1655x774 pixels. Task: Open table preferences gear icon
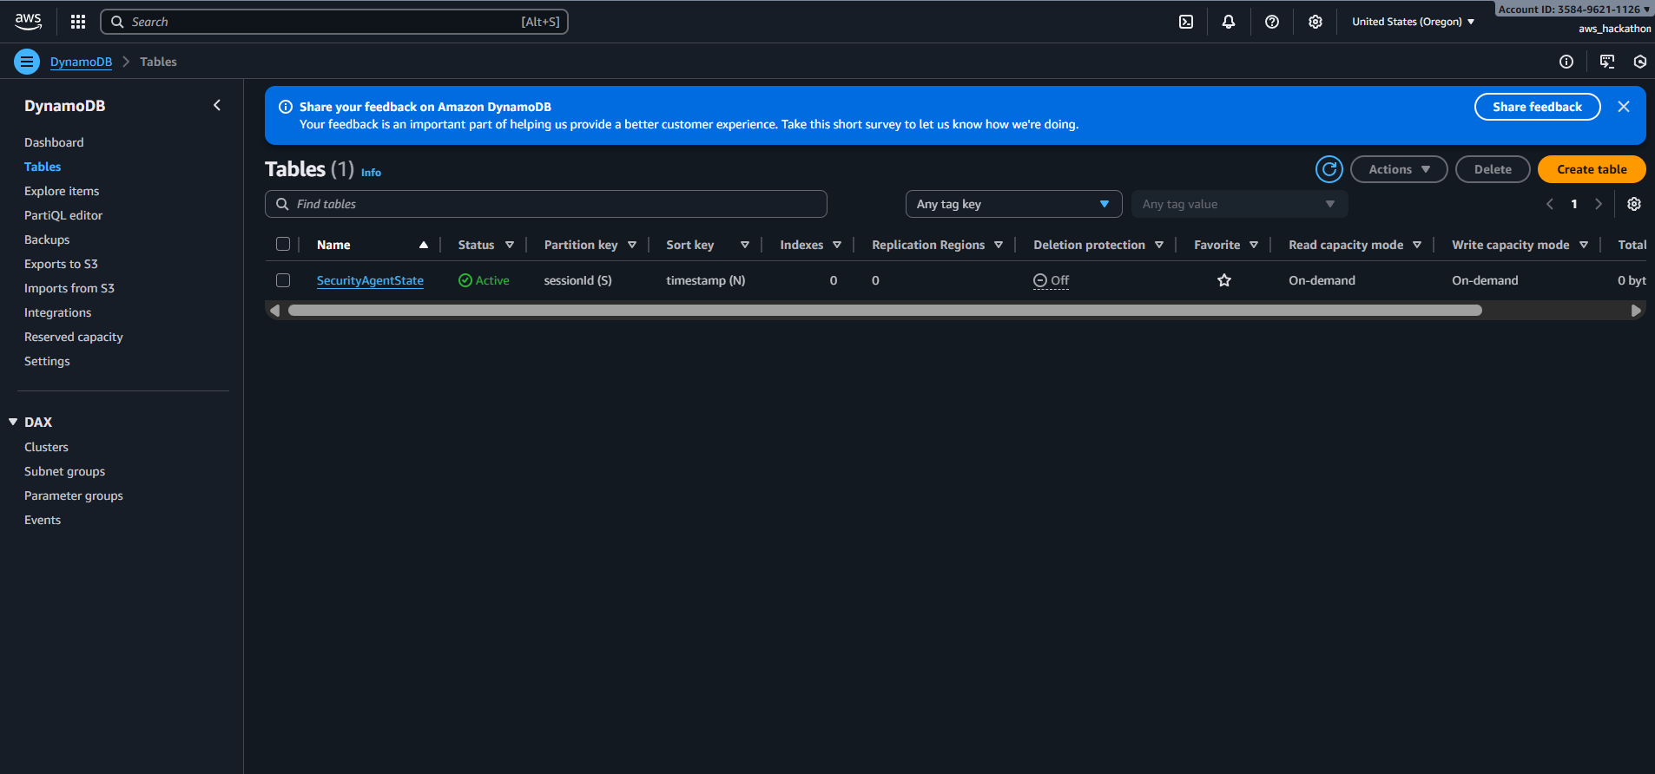pyautogui.click(x=1634, y=204)
